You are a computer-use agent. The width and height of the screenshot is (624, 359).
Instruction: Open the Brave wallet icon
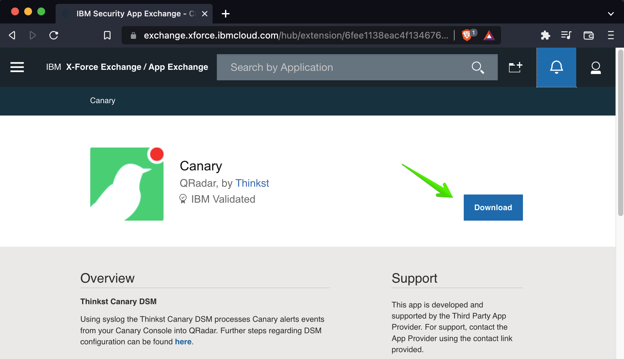588,35
